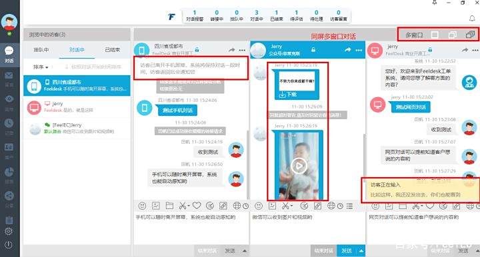
Task: Click scissors screenshot tool in 四川省成都市 chat
Action: coord(183,206)
